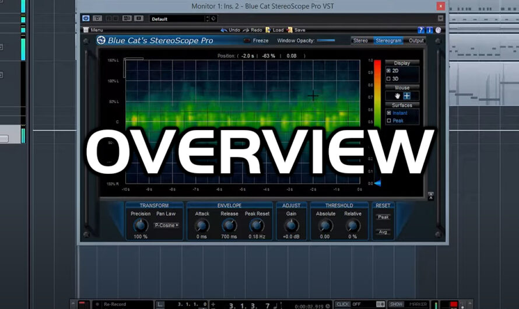The image size is (519, 309).
Task: Click the +0.0 dB gain value
Action: [291, 237]
